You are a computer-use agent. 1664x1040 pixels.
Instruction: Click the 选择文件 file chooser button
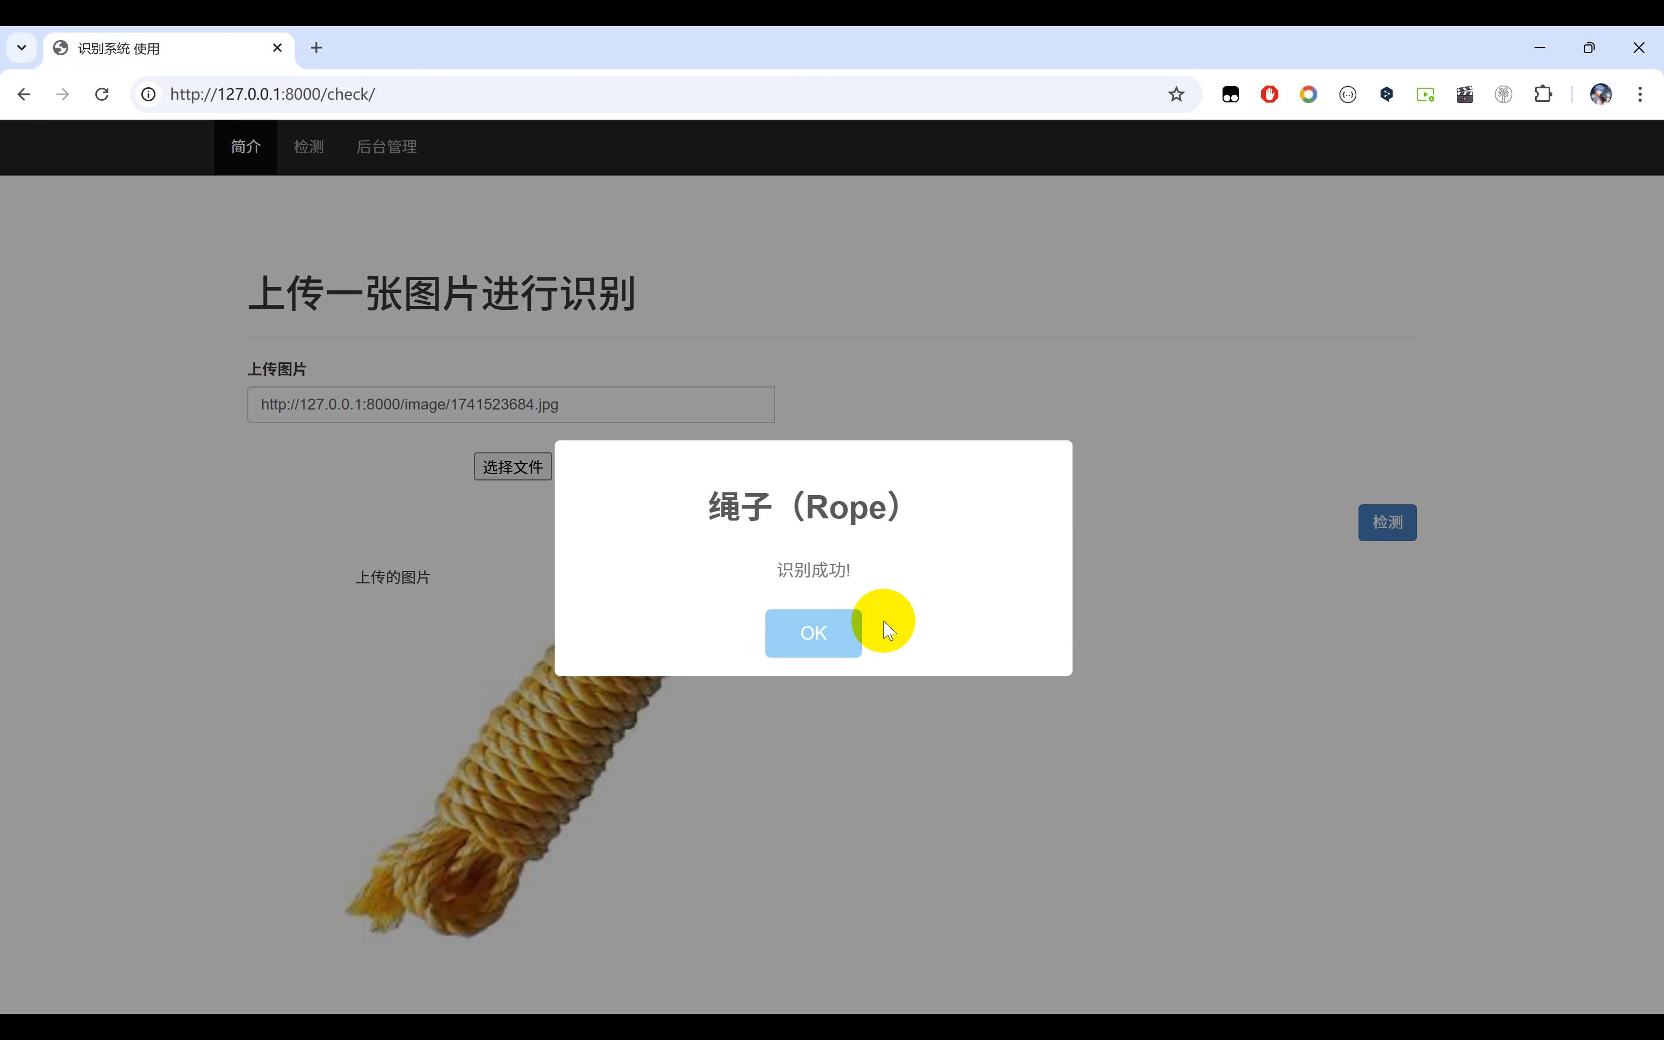(512, 467)
